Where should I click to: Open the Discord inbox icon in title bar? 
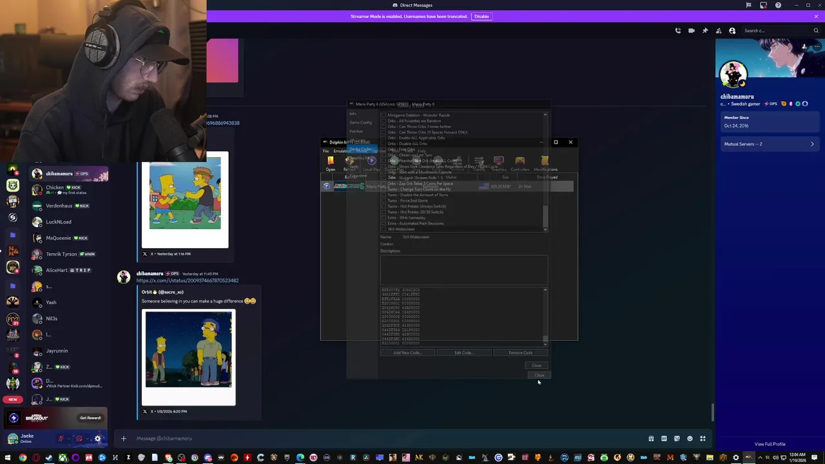point(763,5)
